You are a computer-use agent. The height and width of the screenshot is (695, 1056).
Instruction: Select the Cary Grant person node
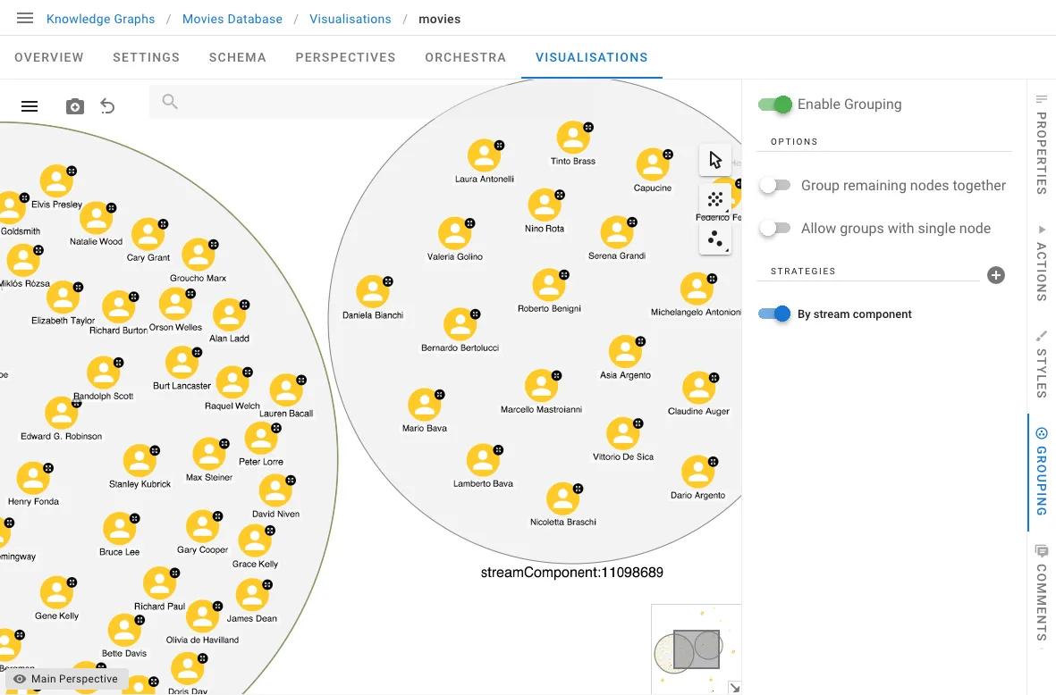148,235
